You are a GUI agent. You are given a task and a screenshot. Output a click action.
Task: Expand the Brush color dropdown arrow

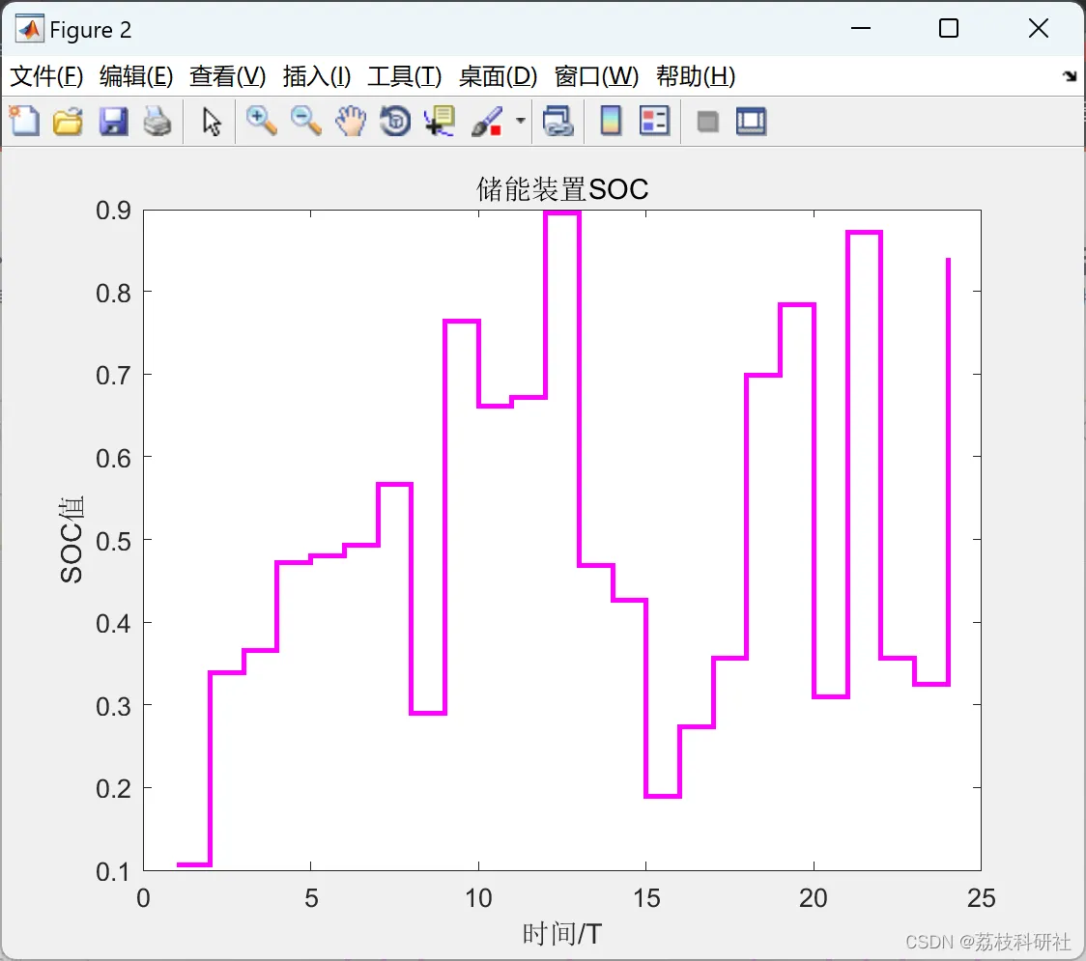tap(521, 121)
